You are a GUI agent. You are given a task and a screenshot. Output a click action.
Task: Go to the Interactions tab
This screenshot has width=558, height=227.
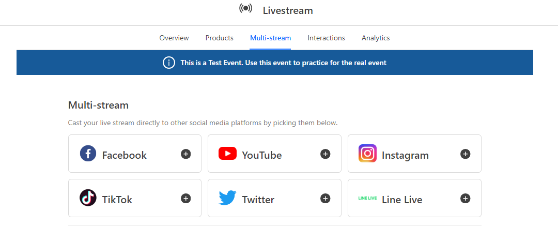327,38
